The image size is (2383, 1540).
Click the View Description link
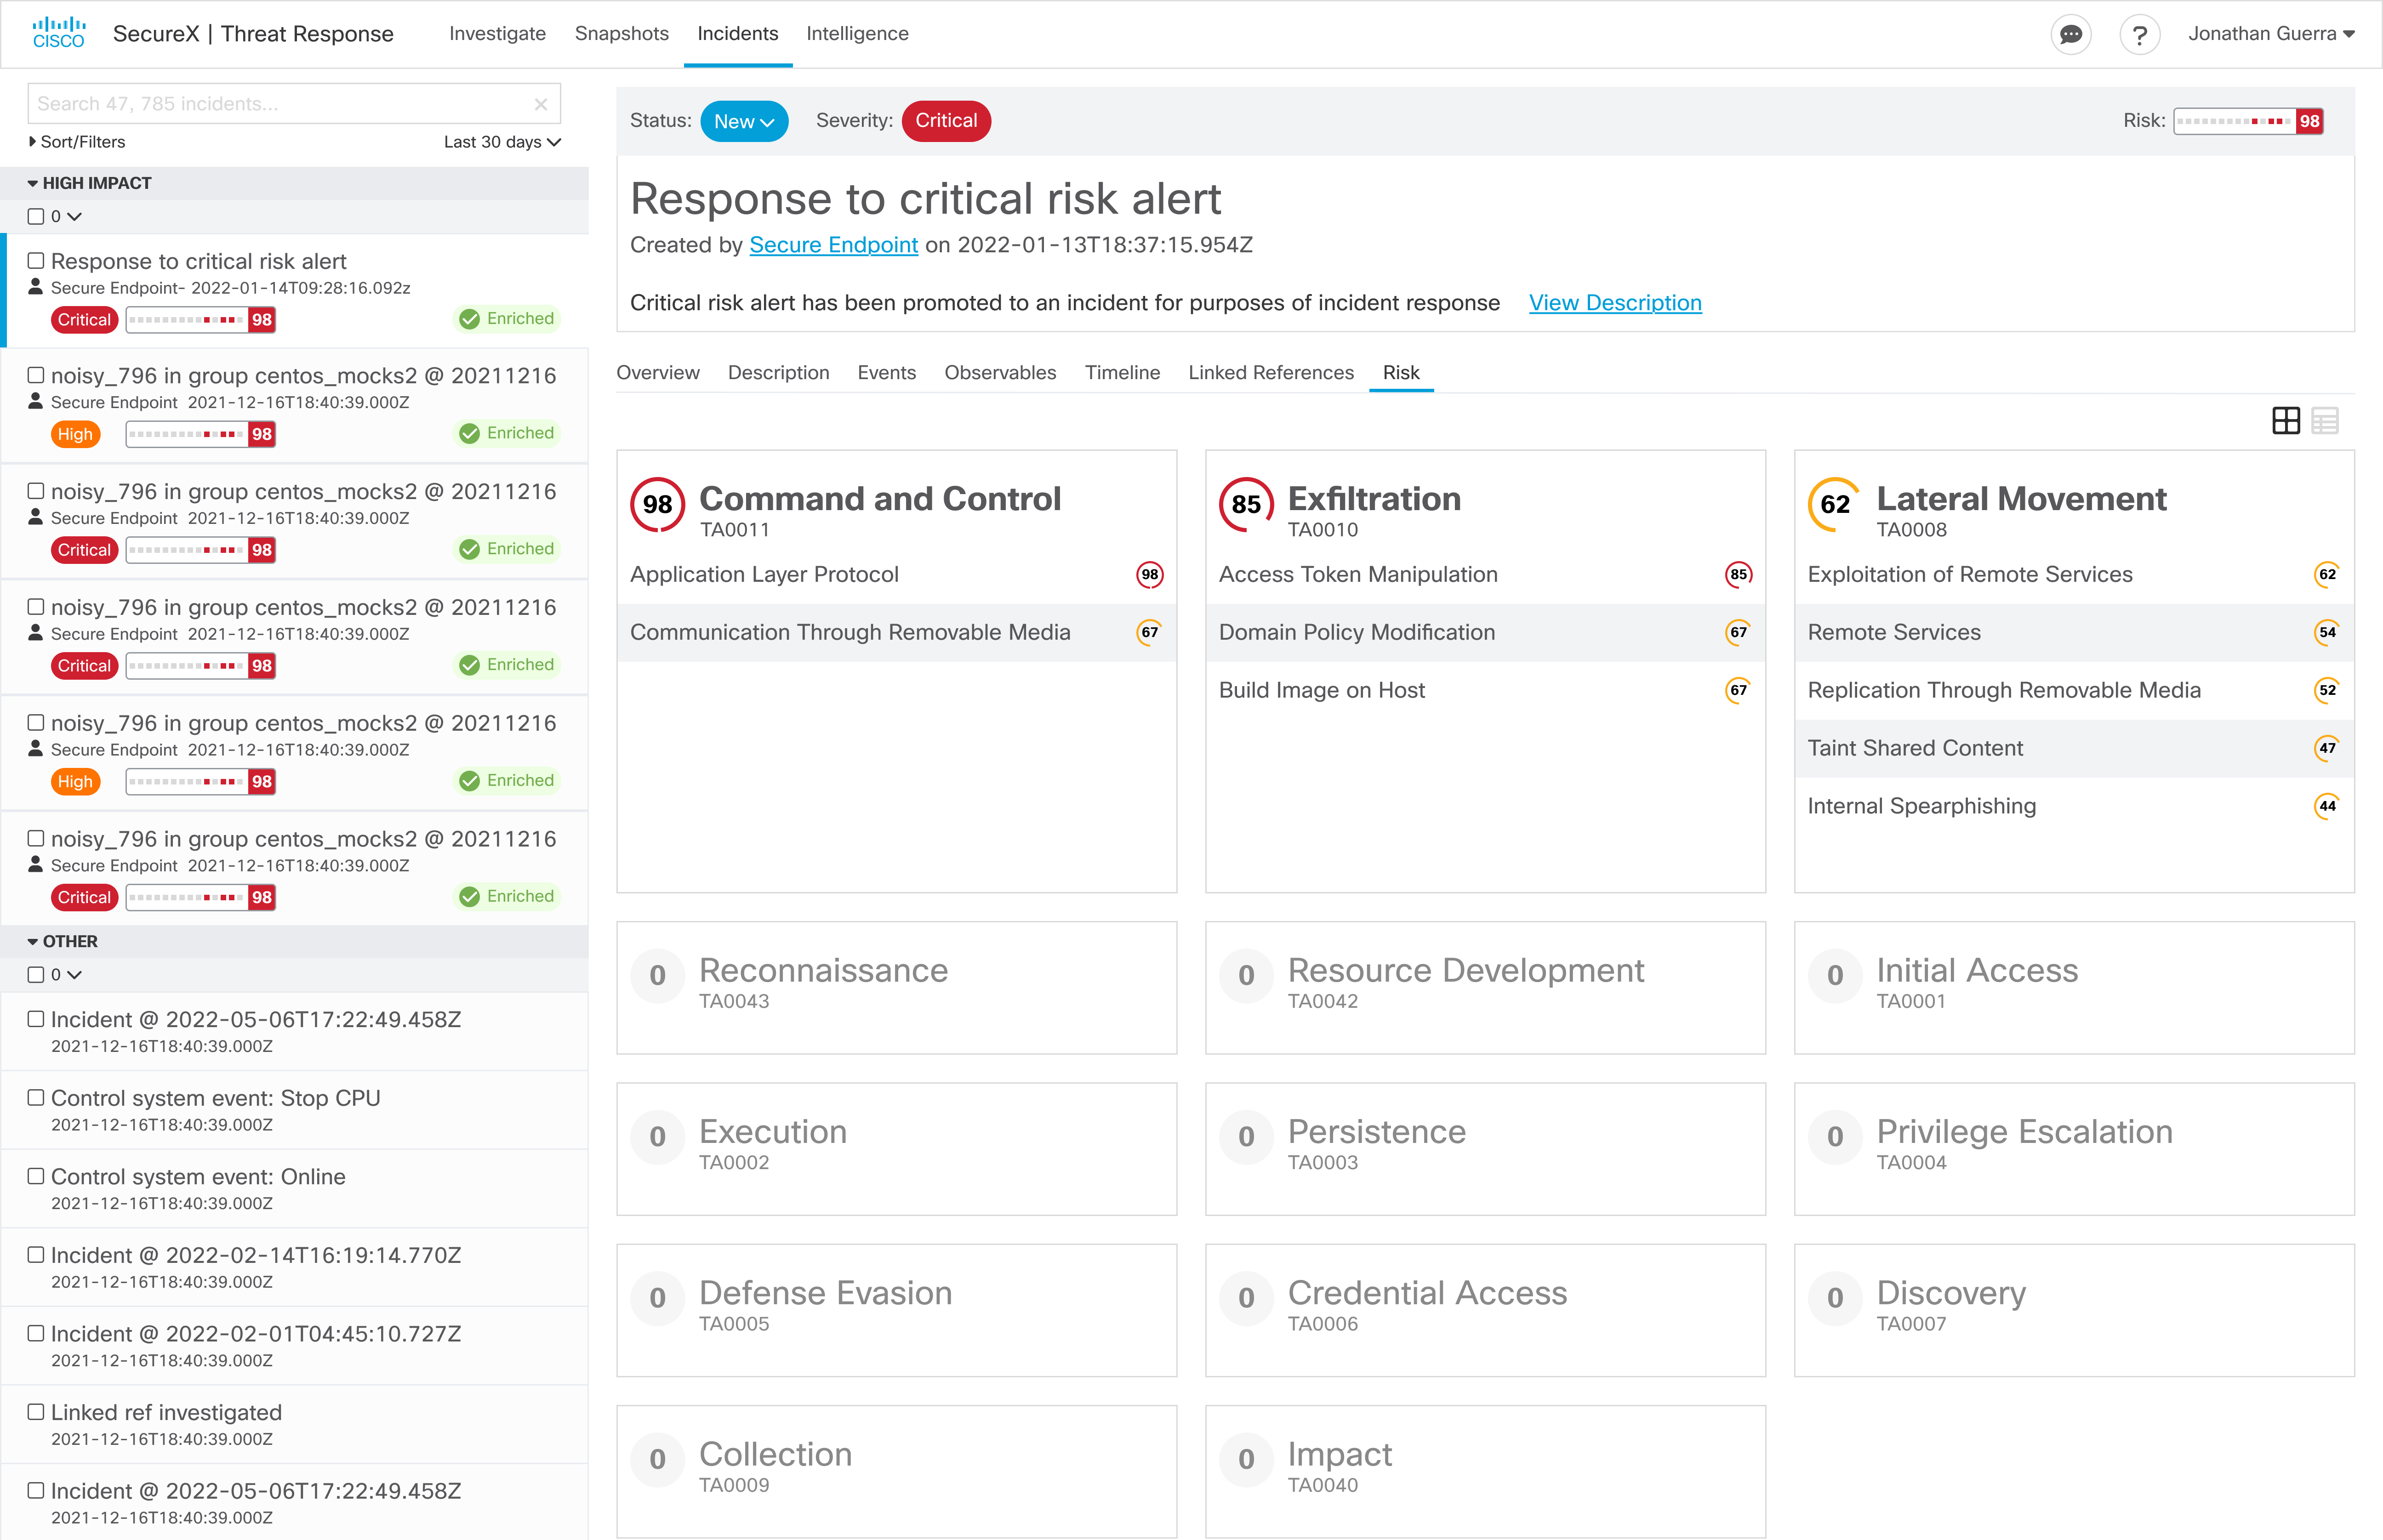click(x=1615, y=303)
